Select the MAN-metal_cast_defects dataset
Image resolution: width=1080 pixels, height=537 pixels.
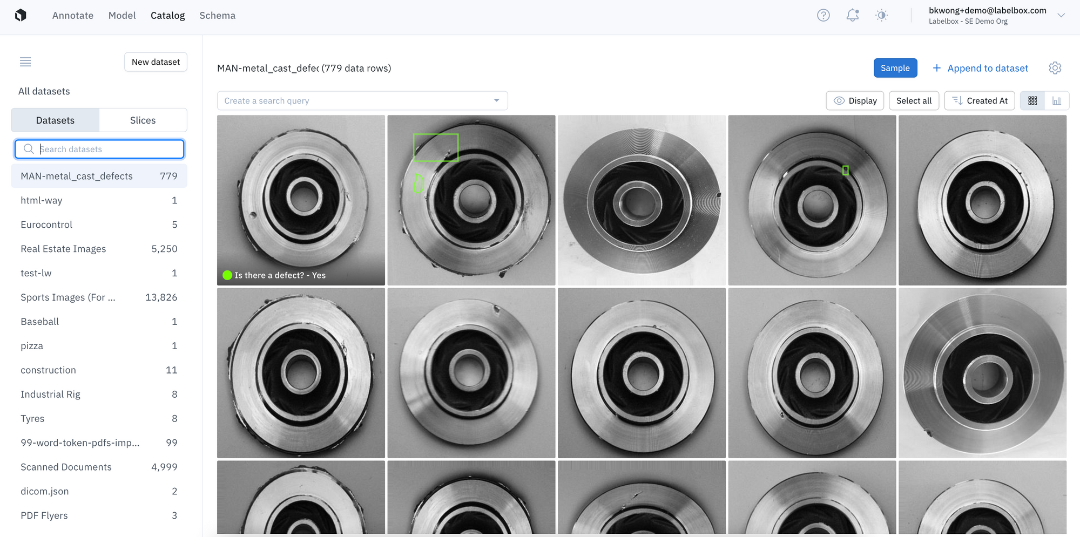[99, 176]
